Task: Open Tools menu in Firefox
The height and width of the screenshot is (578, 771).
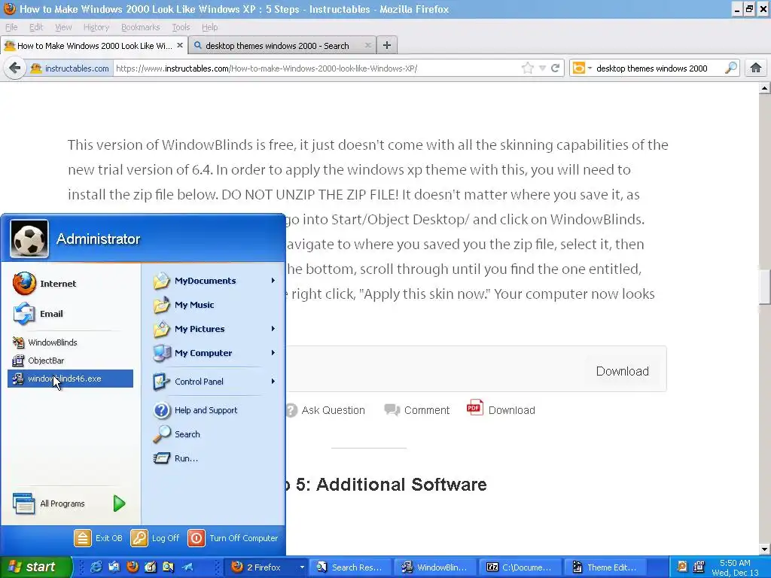Action: [x=181, y=27]
